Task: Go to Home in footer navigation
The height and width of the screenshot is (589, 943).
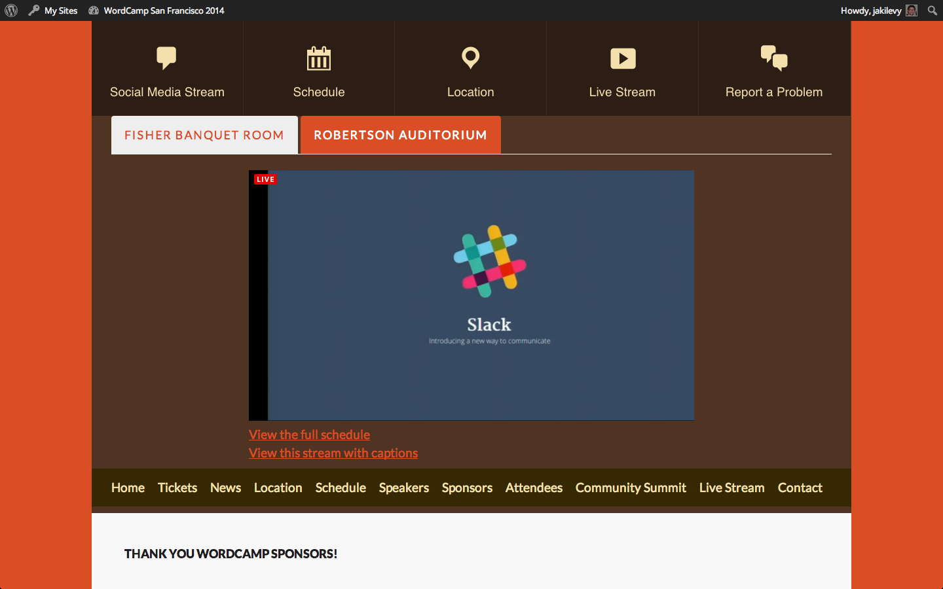Action: coord(128,488)
